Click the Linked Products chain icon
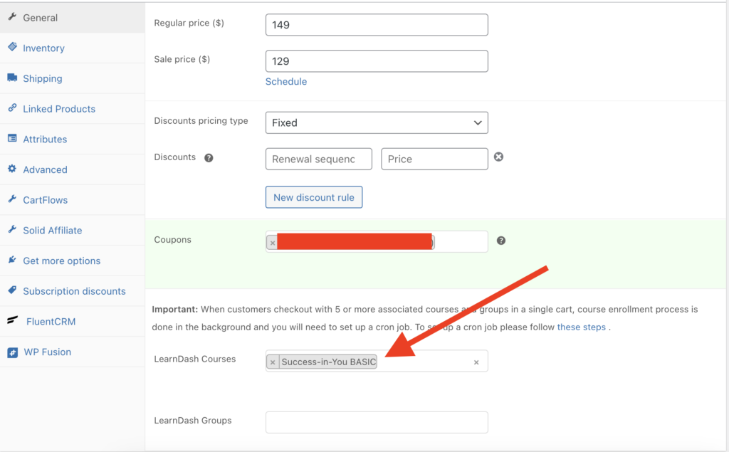The width and height of the screenshot is (729, 452). 12,108
